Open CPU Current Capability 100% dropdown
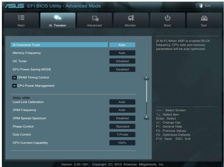The height and width of the screenshot is (167, 224). coord(122,143)
